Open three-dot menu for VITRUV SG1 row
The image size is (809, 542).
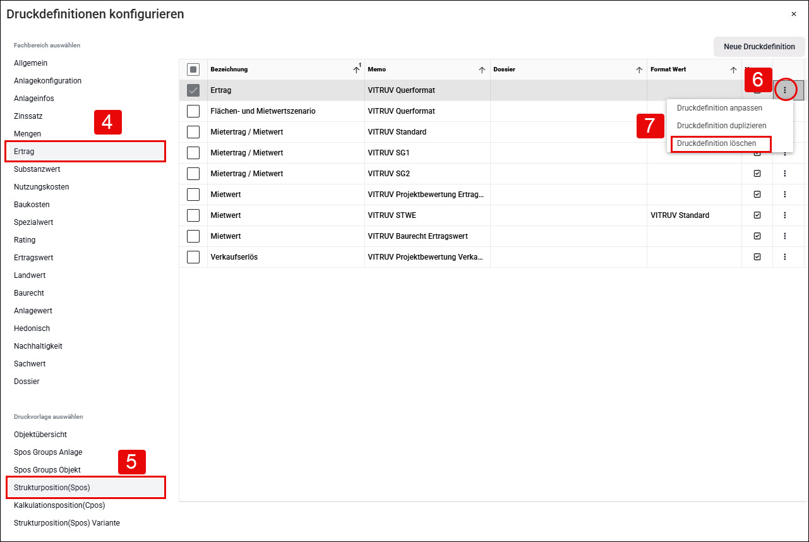[785, 153]
